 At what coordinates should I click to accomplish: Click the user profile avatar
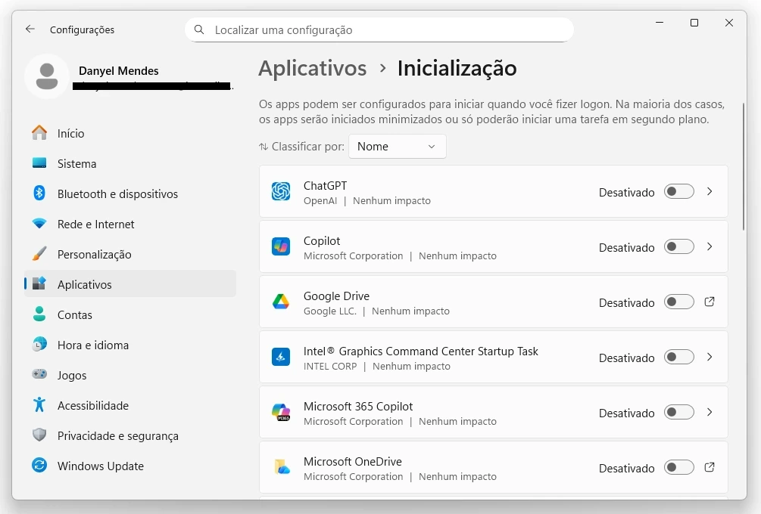47,76
